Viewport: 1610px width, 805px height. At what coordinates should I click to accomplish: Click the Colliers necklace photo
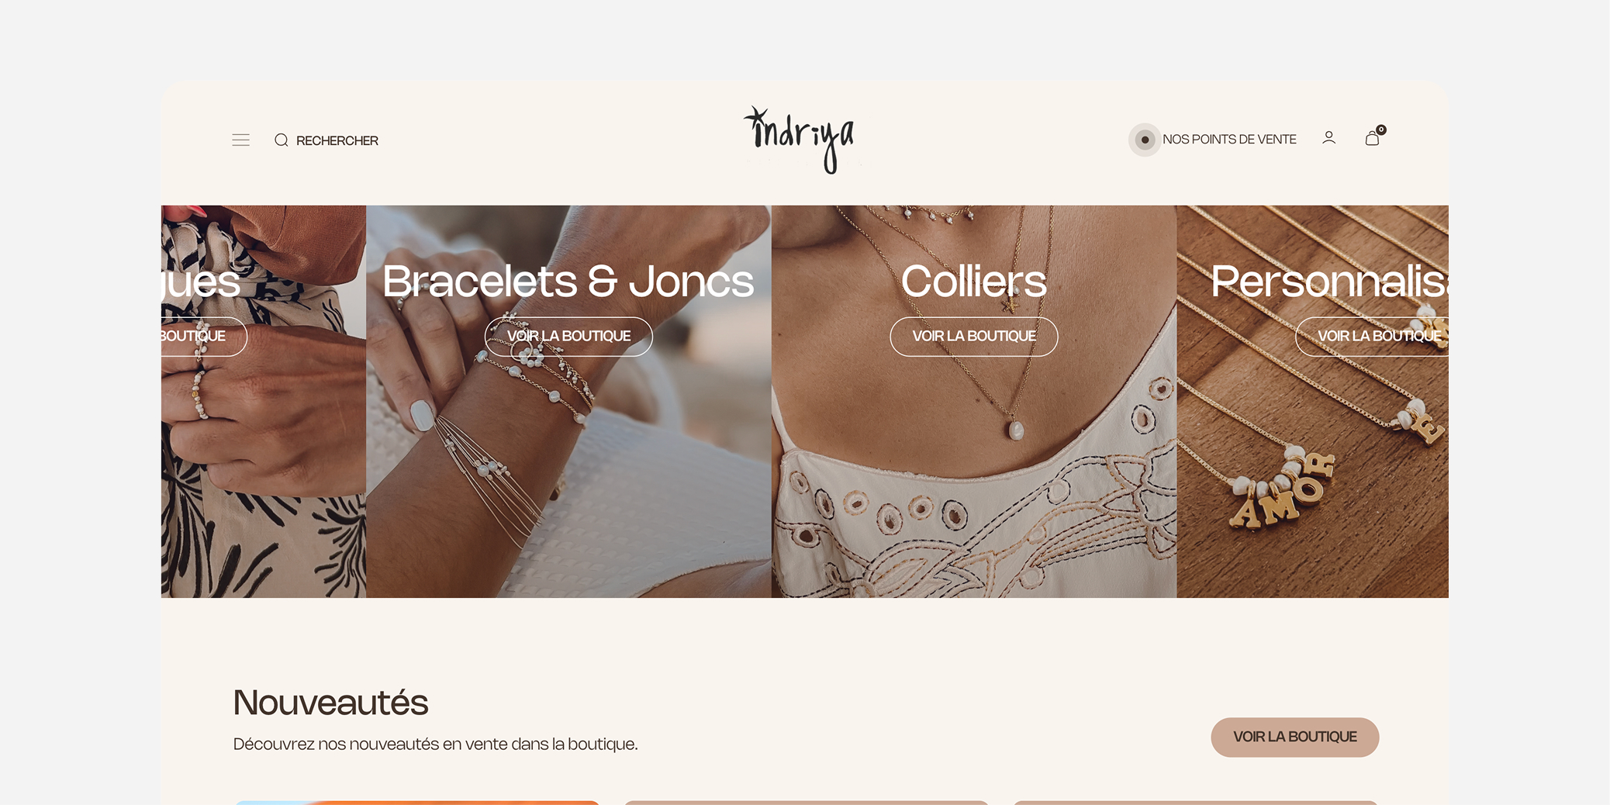[974, 465]
